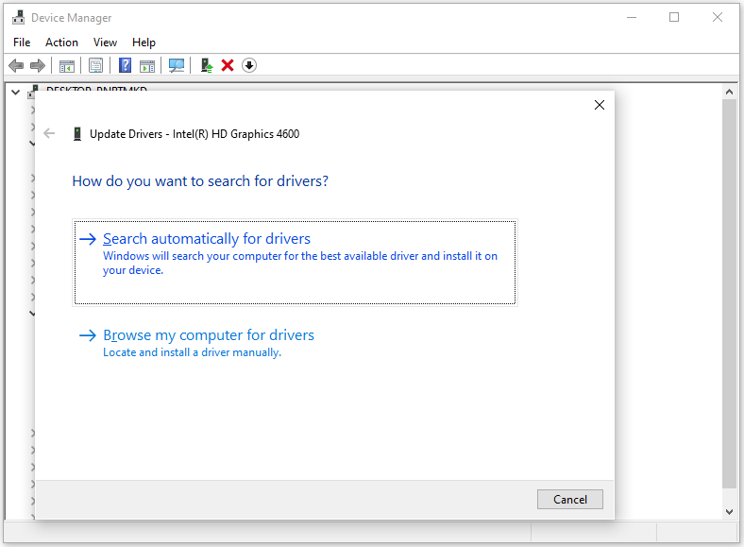The height and width of the screenshot is (547, 744).
Task: Open the File menu
Action: pyautogui.click(x=22, y=43)
